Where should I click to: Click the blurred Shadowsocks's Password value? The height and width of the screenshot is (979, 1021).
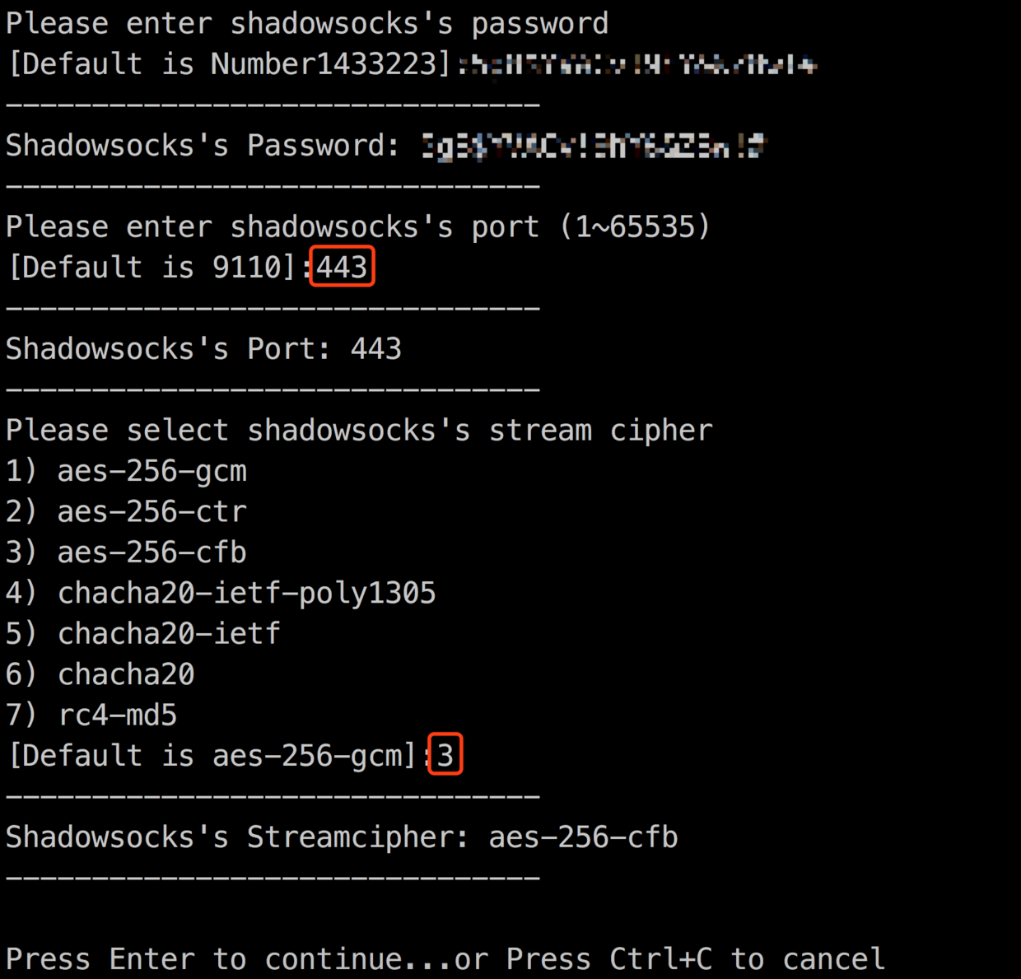click(594, 147)
